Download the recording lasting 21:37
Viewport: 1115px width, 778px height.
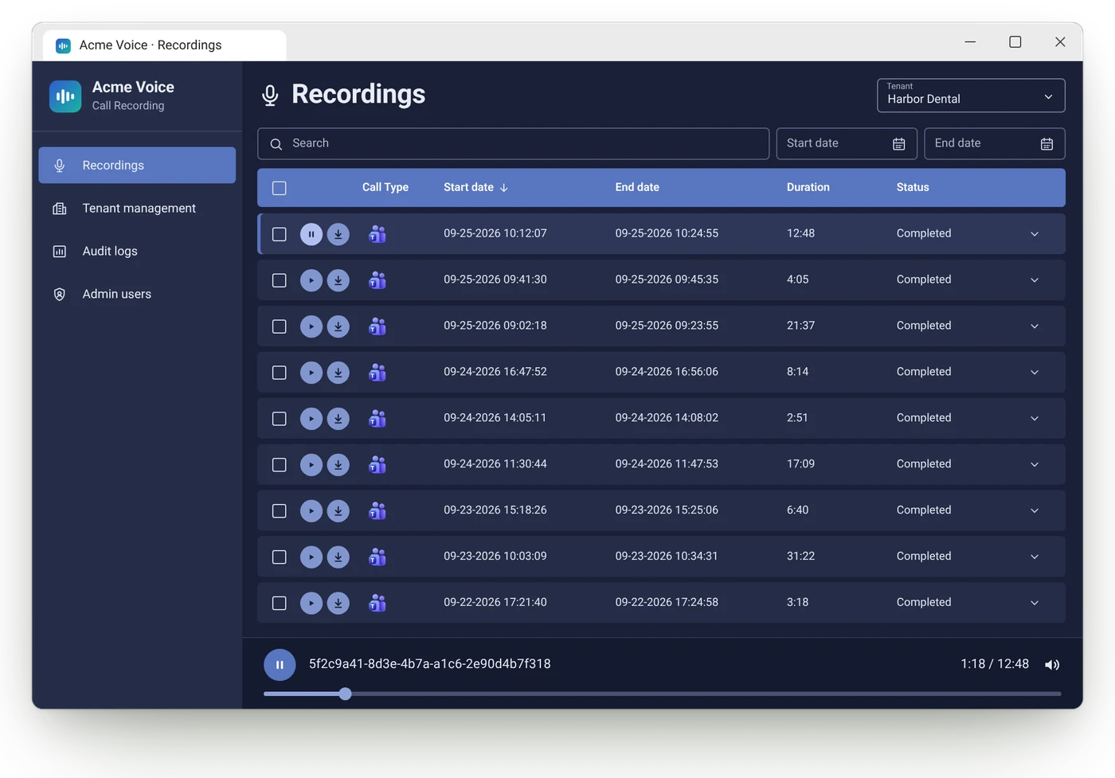point(338,326)
